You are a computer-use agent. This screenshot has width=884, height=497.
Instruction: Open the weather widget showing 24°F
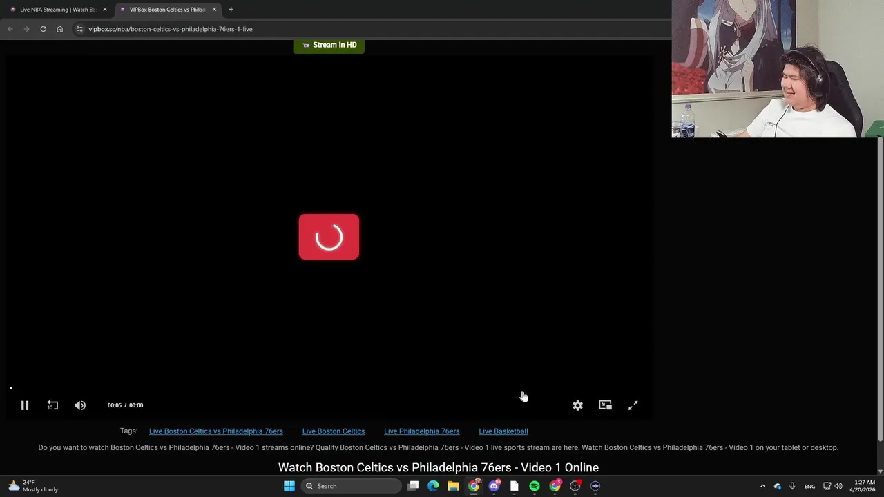tap(33, 486)
